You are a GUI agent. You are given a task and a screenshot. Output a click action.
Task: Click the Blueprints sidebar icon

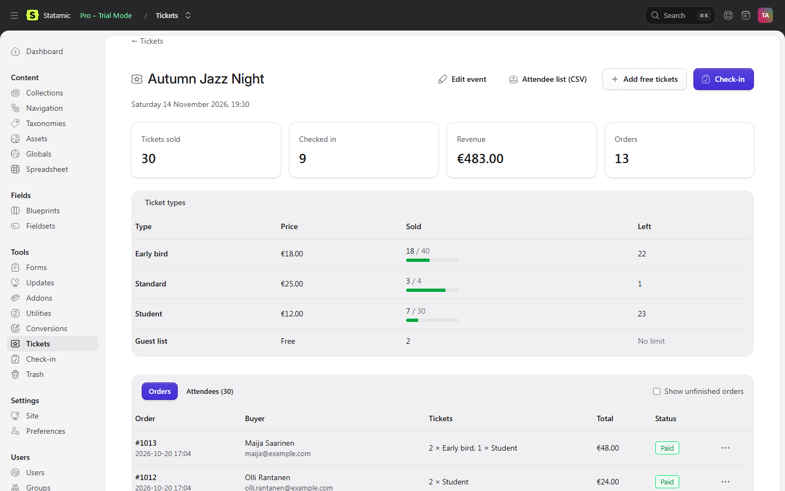[15, 211]
